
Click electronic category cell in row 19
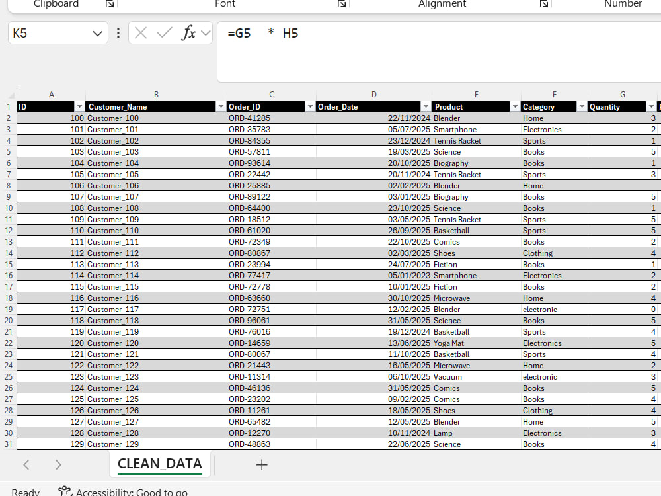click(x=555, y=309)
